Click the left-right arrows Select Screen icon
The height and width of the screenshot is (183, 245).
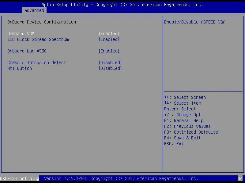[x=167, y=97]
